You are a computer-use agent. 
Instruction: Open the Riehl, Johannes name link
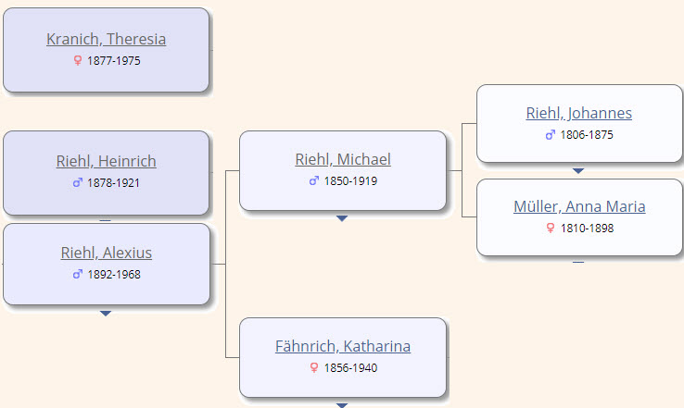click(x=579, y=113)
